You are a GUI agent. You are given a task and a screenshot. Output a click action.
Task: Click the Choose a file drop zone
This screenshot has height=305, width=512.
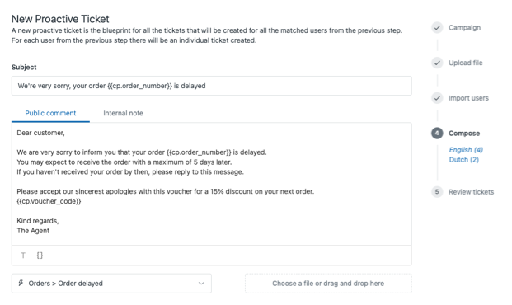(328, 283)
